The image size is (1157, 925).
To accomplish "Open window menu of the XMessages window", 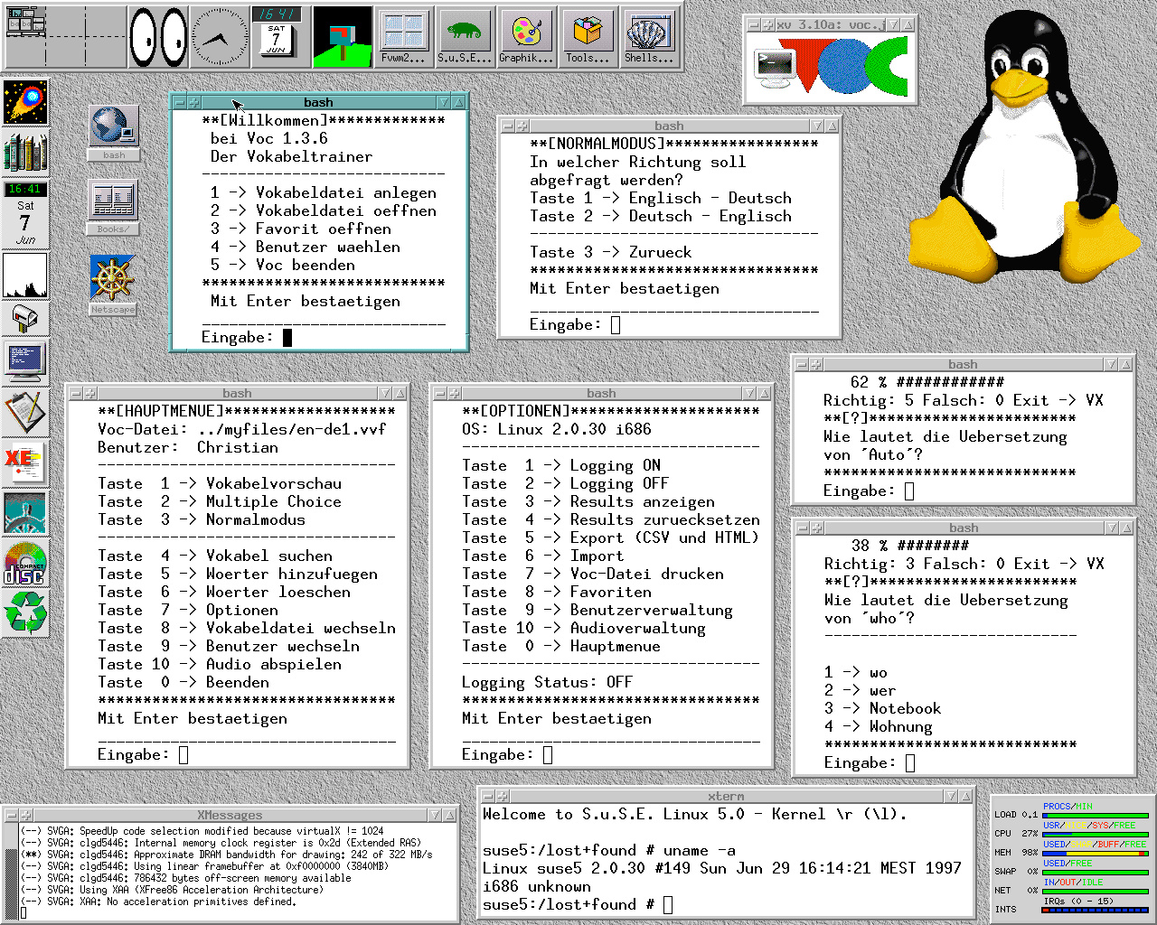I will point(12,815).
